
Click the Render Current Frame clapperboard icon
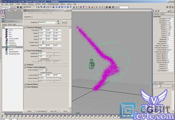pos(107,7)
